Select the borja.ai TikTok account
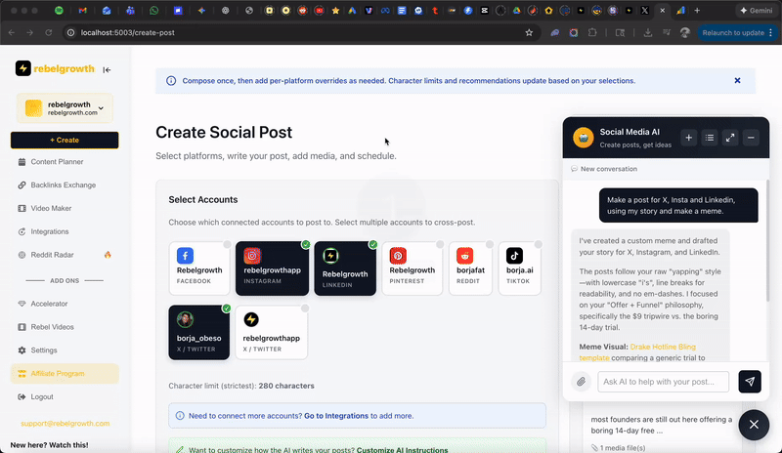 point(520,268)
